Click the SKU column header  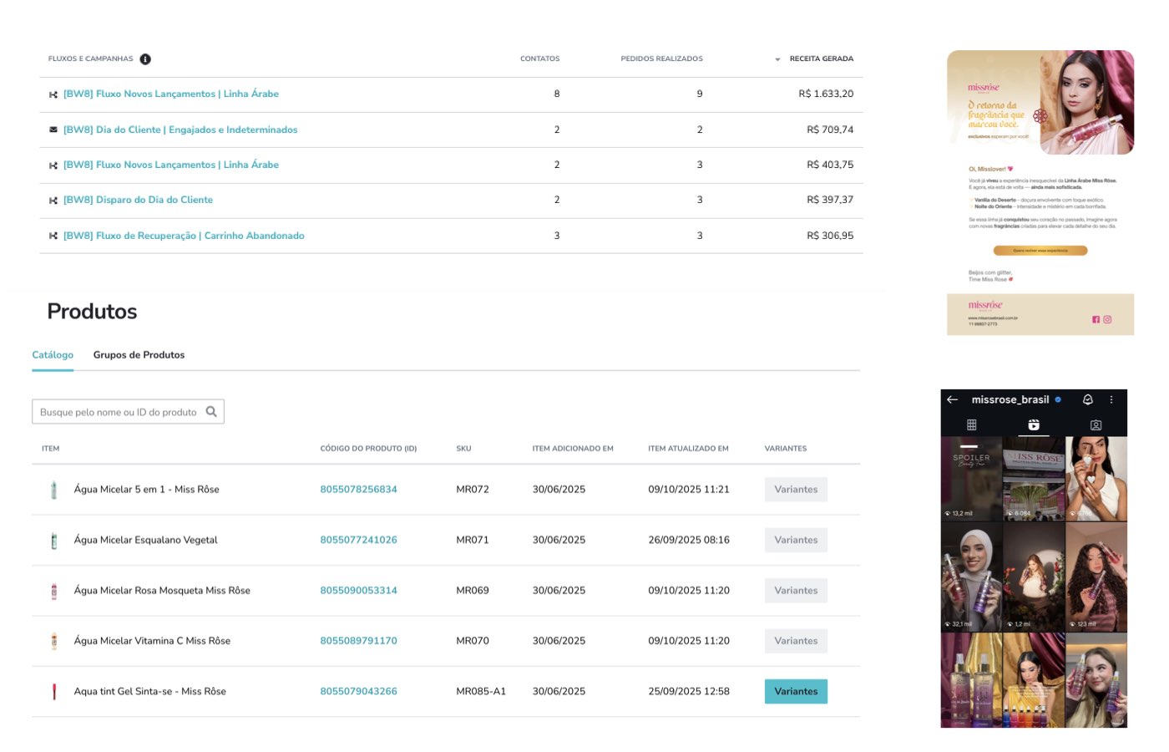point(464,449)
